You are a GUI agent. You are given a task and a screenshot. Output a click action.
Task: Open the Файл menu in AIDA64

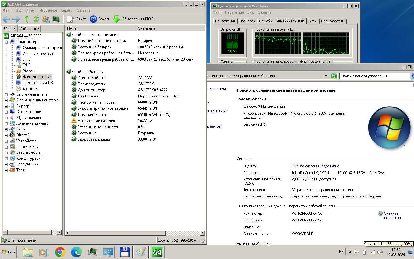7,10
